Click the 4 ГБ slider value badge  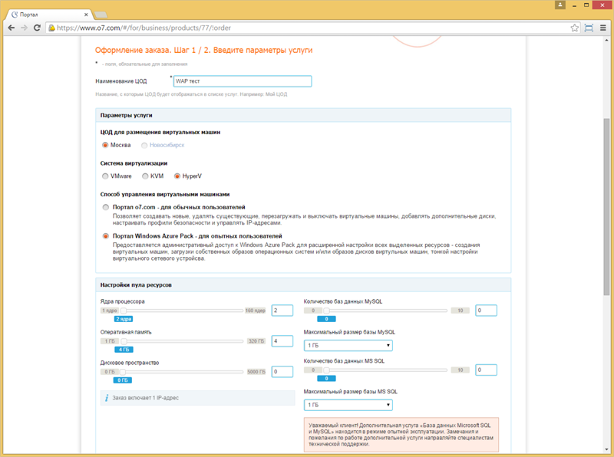(x=124, y=350)
